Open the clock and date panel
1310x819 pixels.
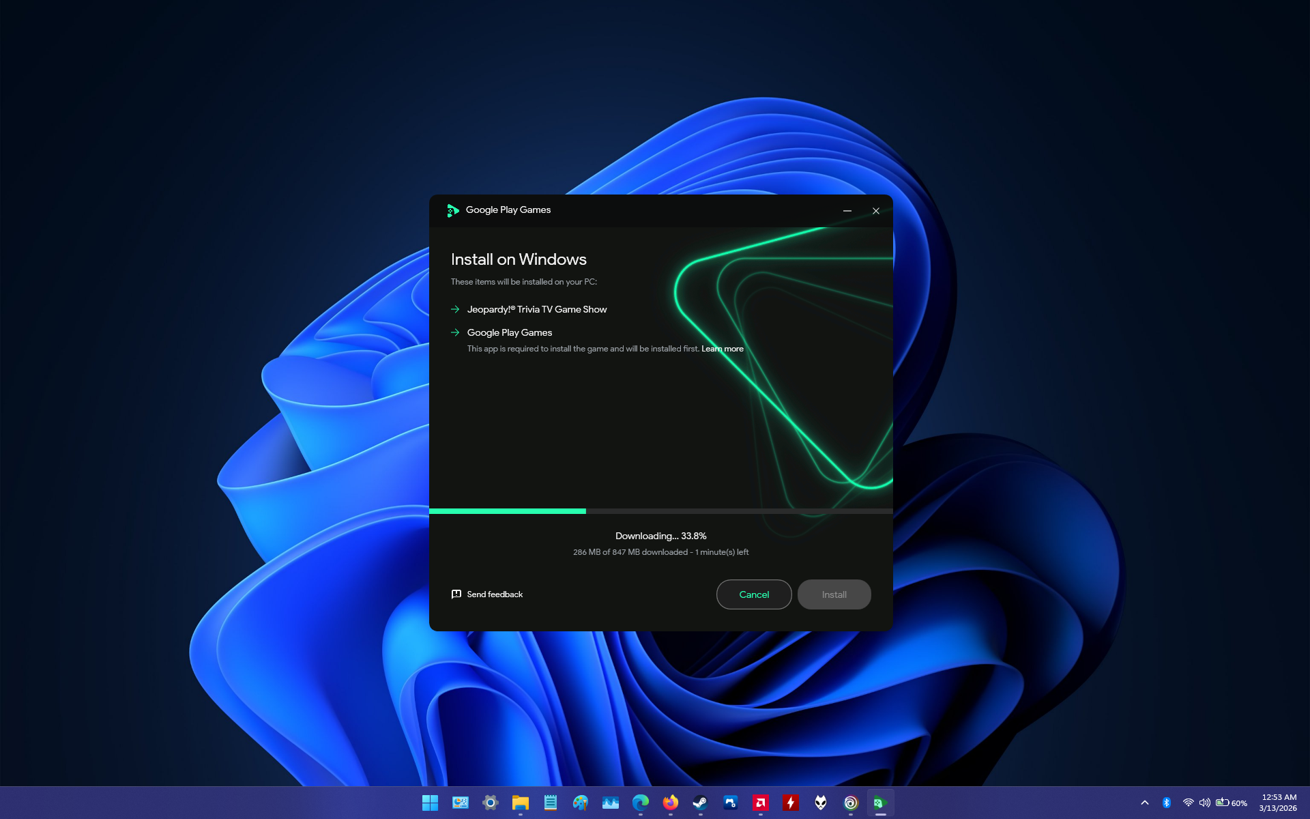pyautogui.click(x=1278, y=803)
